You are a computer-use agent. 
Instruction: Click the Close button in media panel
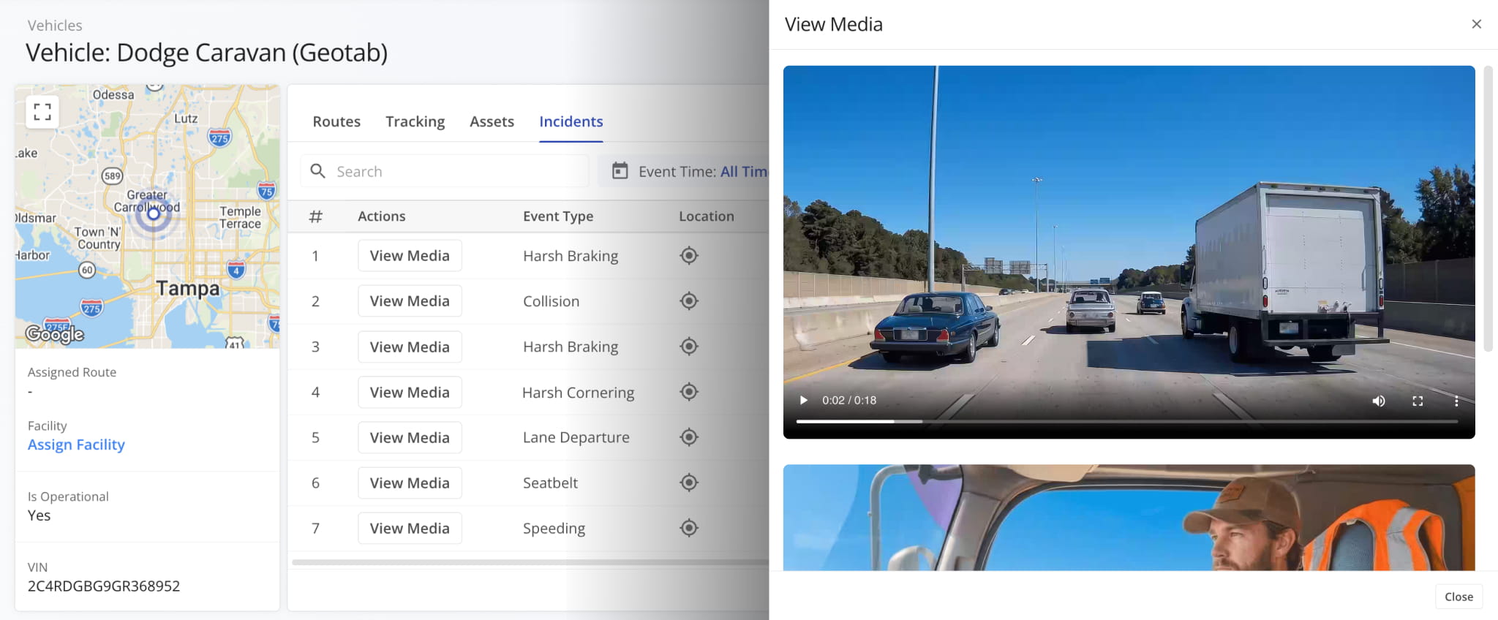1459,597
